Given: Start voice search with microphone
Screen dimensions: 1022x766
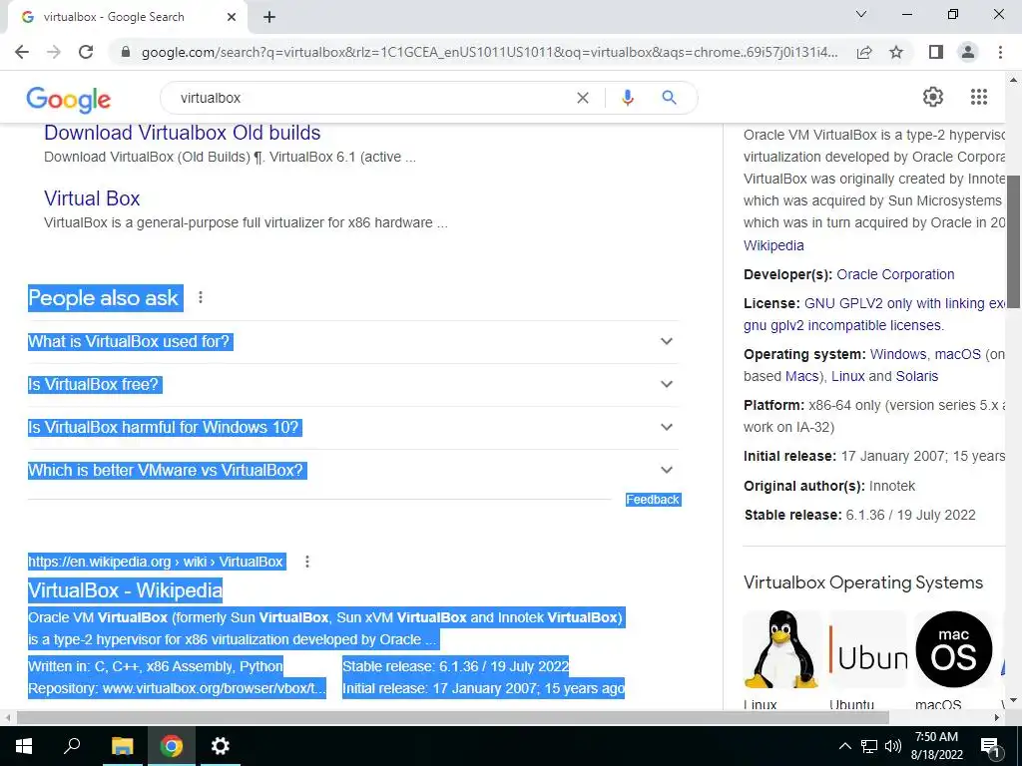Looking at the screenshot, I should 628,98.
